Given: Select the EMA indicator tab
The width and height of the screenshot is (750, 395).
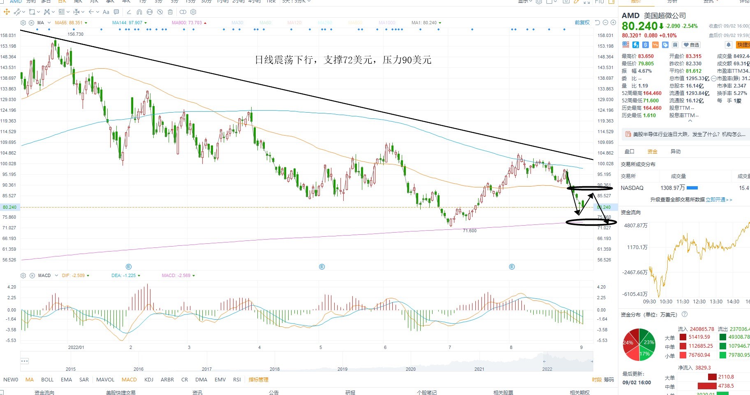Looking at the screenshot, I should point(66,379).
